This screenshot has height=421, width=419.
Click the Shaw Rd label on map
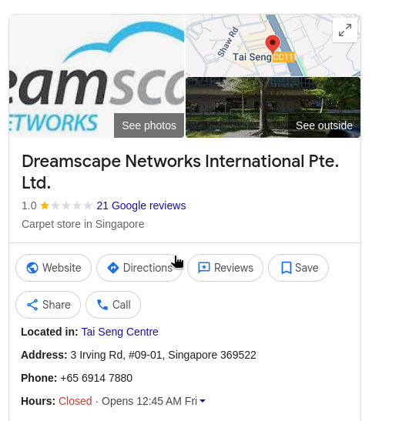228,42
